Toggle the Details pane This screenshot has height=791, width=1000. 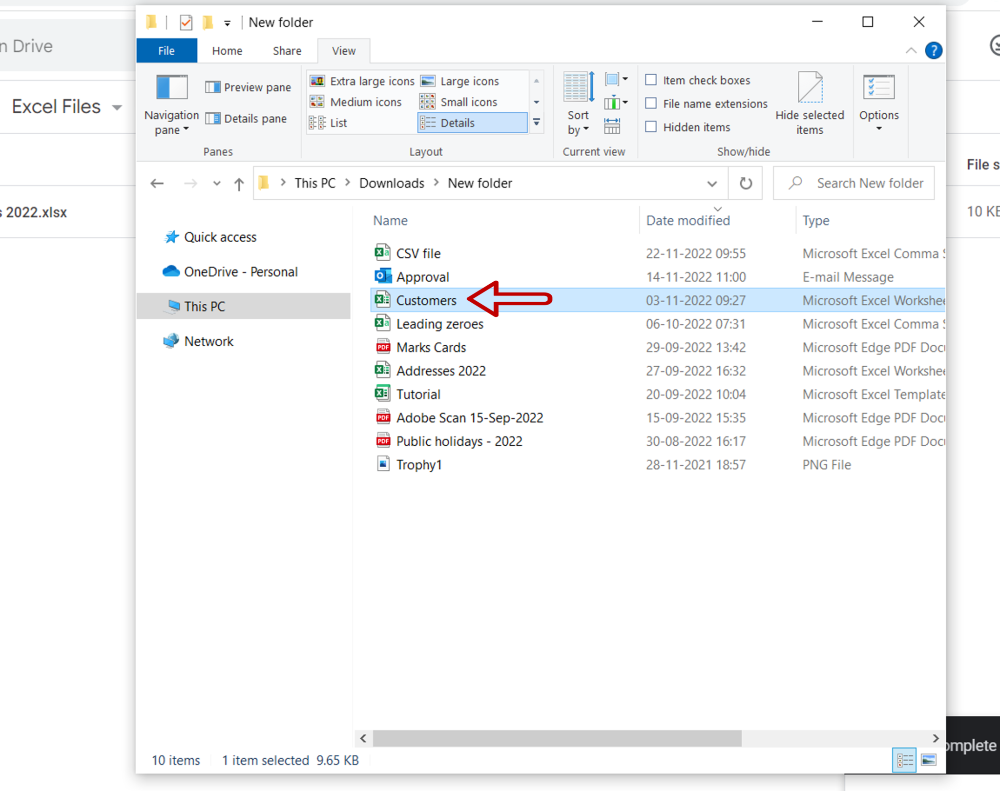[x=247, y=118]
